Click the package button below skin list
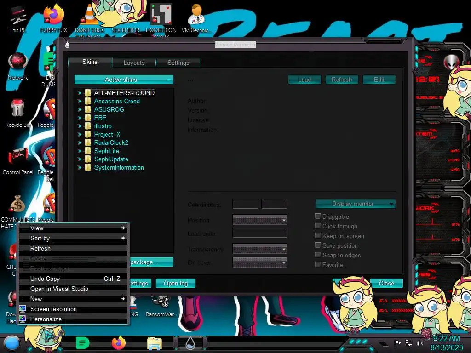This screenshot has height=353, width=471. click(x=152, y=262)
